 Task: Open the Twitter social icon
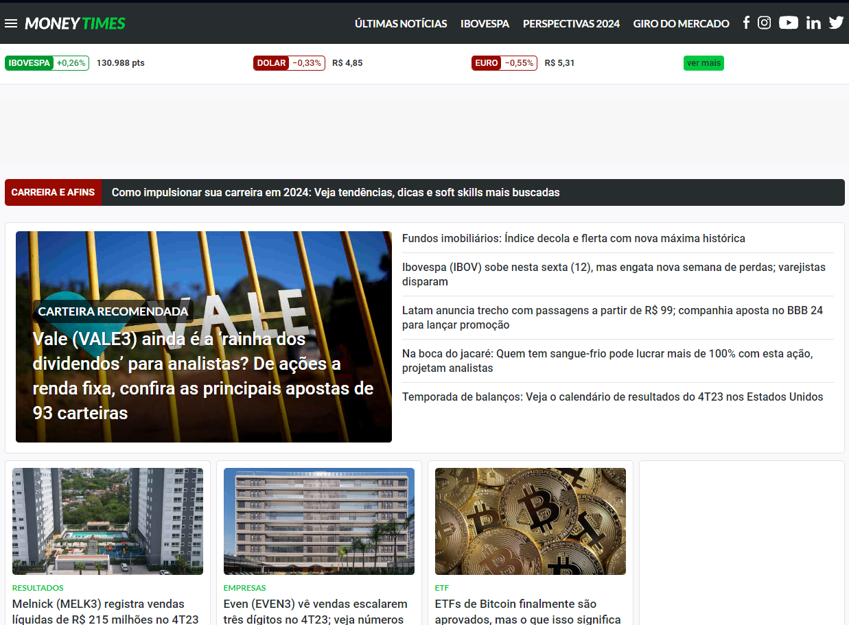click(836, 23)
